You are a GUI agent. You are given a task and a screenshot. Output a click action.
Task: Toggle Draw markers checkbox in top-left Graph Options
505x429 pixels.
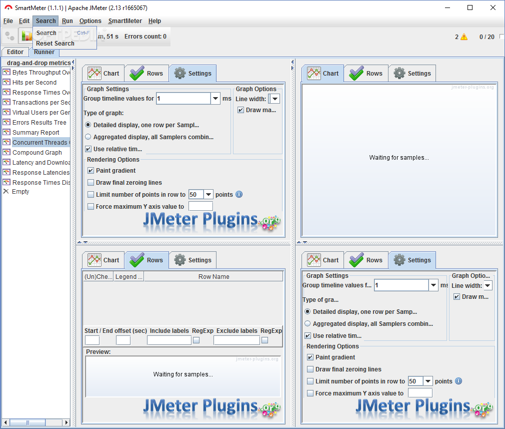click(x=240, y=110)
